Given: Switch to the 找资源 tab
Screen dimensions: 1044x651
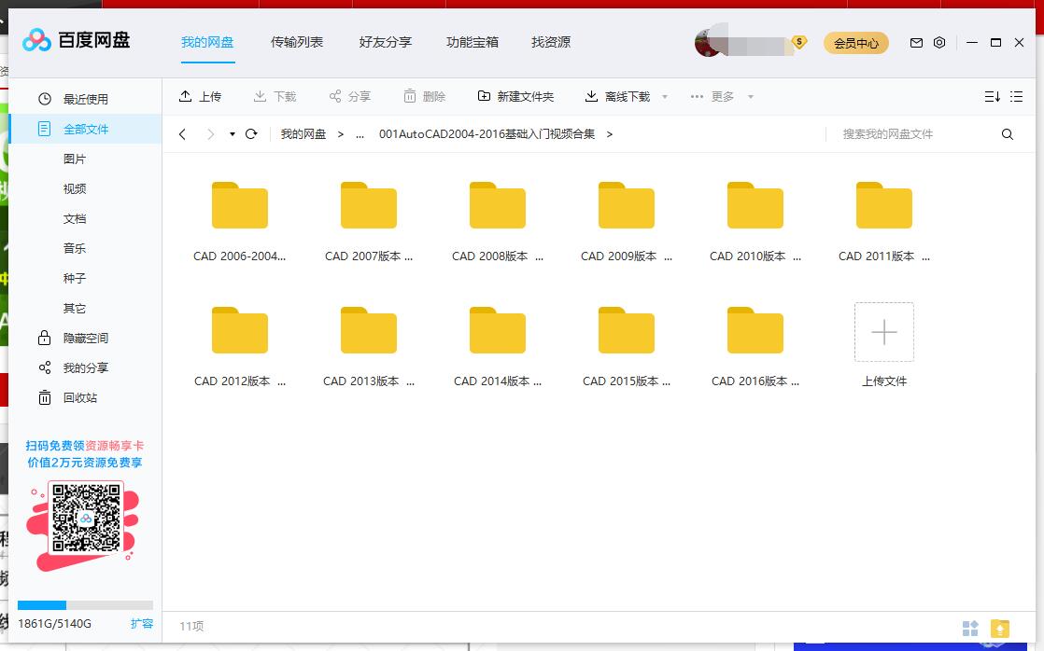Looking at the screenshot, I should tap(551, 43).
